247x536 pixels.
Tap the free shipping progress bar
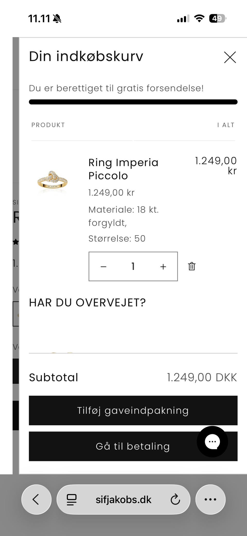tap(133, 102)
